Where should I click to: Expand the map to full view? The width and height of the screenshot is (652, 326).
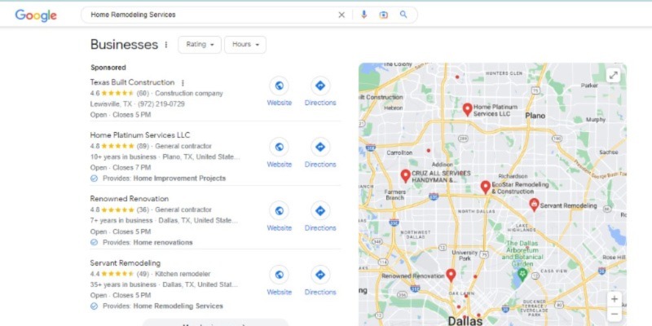(x=614, y=75)
